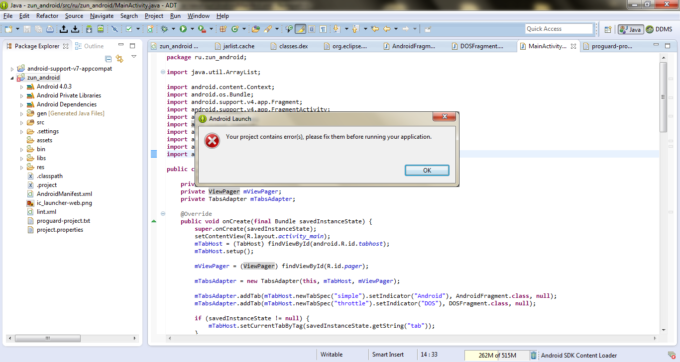Click the Package Explorer horizontal scrollbar
This screenshot has width=680, height=362.
tap(47, 338)
